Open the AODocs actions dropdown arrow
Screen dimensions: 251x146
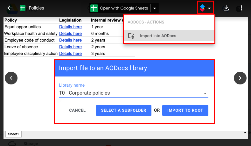coord(209,8)
